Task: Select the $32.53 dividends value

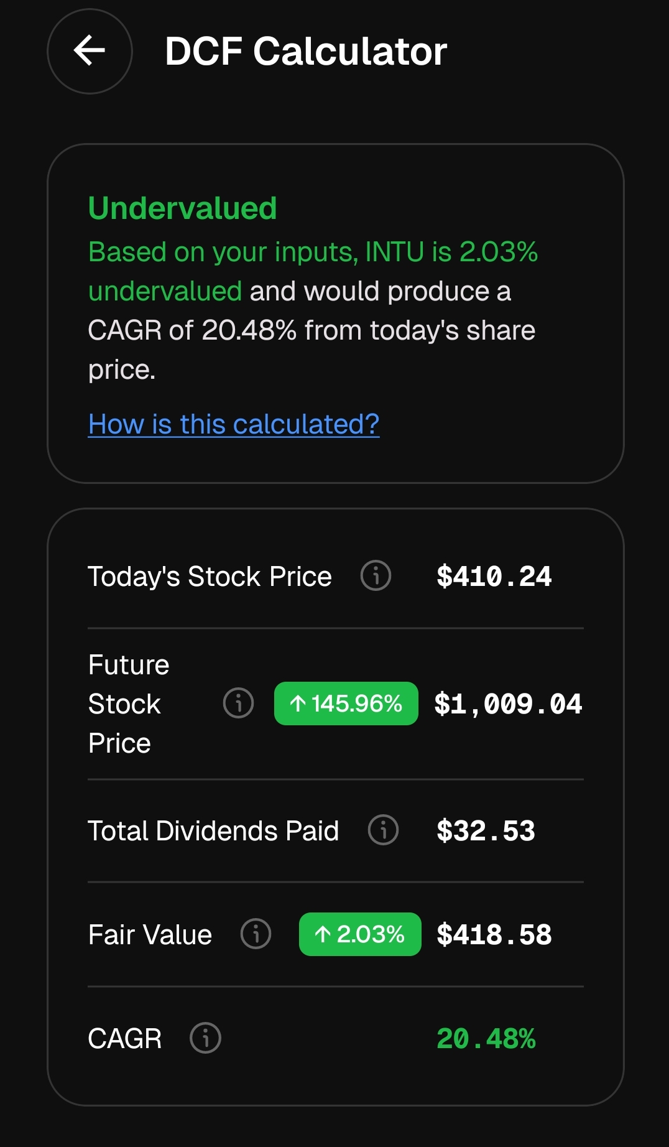Action: tap(486, 831)
